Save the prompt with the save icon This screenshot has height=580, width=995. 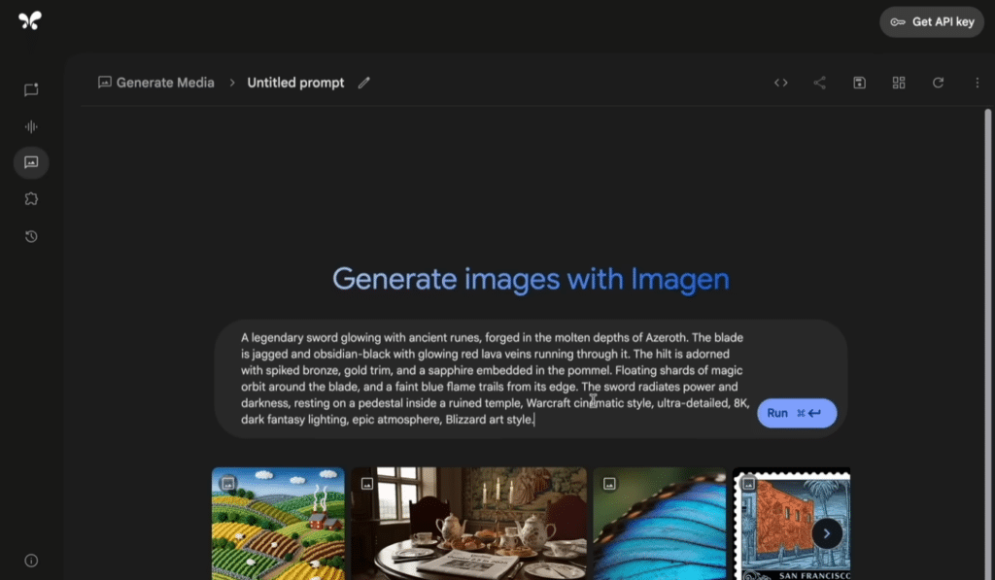coord(859,83)
